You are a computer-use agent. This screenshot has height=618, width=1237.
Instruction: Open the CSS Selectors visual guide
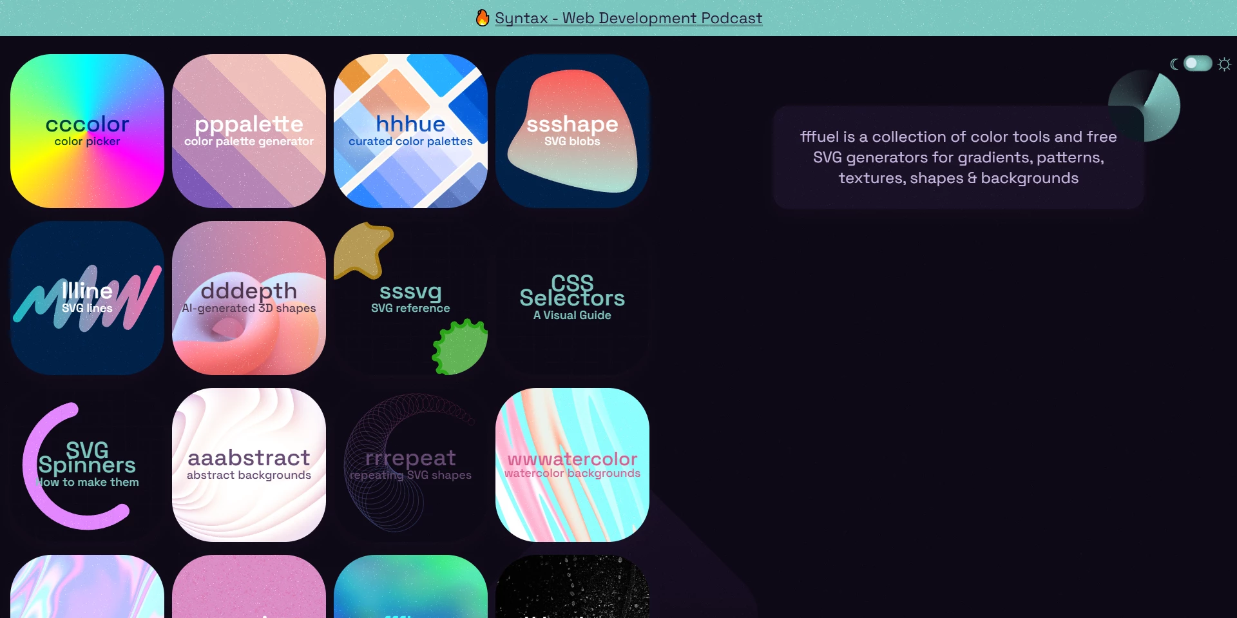tap(572, 298)
